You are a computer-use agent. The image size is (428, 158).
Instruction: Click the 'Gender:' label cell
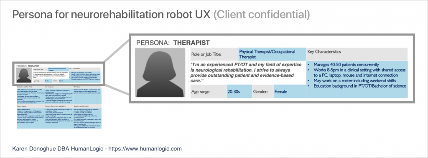point(262,92)
